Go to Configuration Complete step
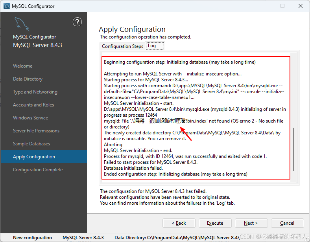 (x=38, y=170)
